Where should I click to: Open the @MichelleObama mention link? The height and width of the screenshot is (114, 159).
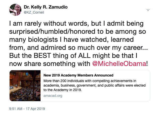(119, 63)
